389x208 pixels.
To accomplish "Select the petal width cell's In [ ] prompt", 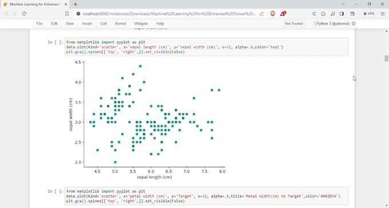I will pos(55,191).
